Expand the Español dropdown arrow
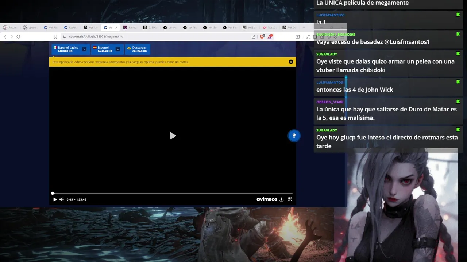Viewport: 467px width, 262px height. click(x=118, y=49)
